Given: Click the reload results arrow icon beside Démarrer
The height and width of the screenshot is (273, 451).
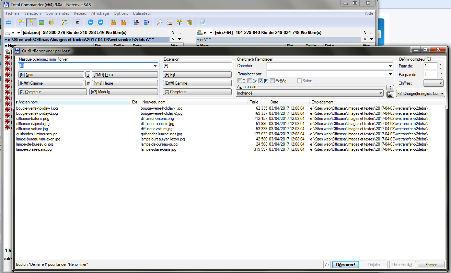Looking at the screenshot, I should (327, 265).
